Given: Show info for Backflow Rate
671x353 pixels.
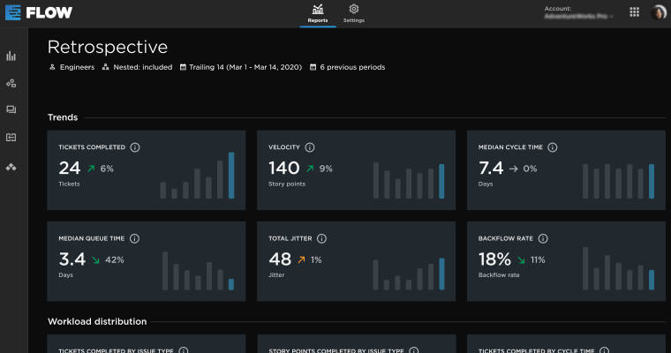Looking at the screenshot, I should click(543, 238).
